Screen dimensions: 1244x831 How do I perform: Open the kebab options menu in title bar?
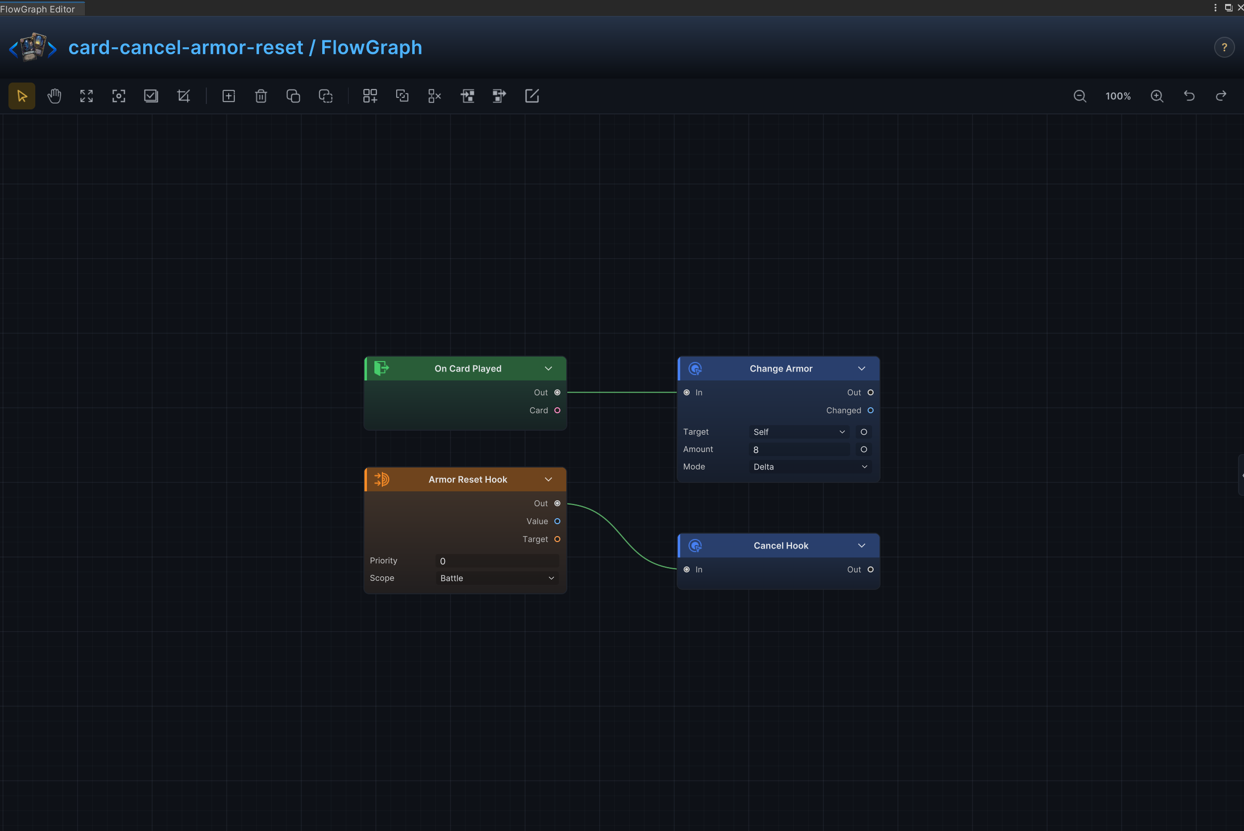1215,7
